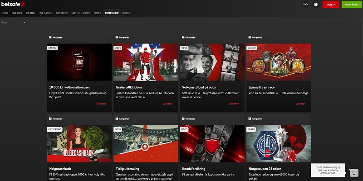The image size is (363, 181).
Task: Click Kampanje tag icon above 10 000 kr card
Action: tap(50, 37)
